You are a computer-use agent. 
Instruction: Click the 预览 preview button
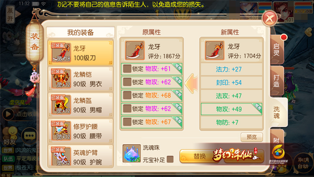pos(252,137)
